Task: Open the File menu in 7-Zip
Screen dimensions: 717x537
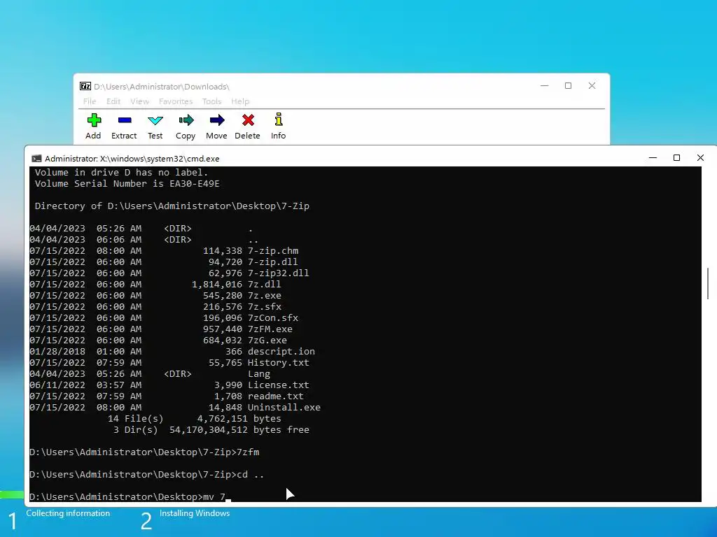Action: point(90,101)
